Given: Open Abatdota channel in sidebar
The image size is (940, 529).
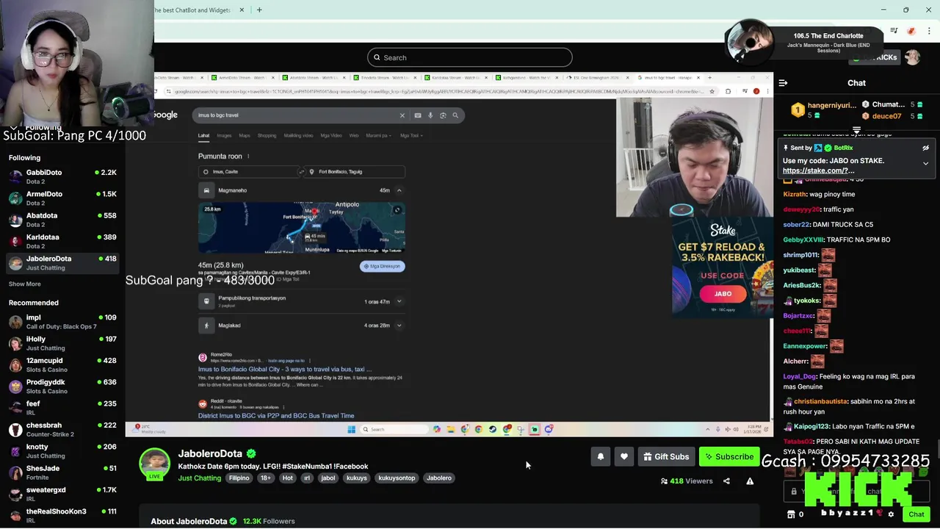Looking at the screenshot, I should [x=62, y=220].
